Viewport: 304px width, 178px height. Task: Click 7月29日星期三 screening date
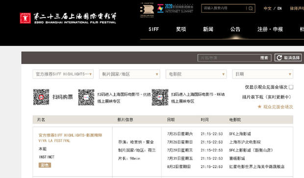pyautogui.click(x=180, y=150)
